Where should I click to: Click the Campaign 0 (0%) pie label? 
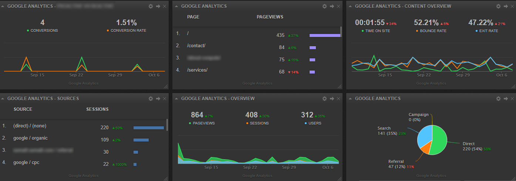coord(418,117)
